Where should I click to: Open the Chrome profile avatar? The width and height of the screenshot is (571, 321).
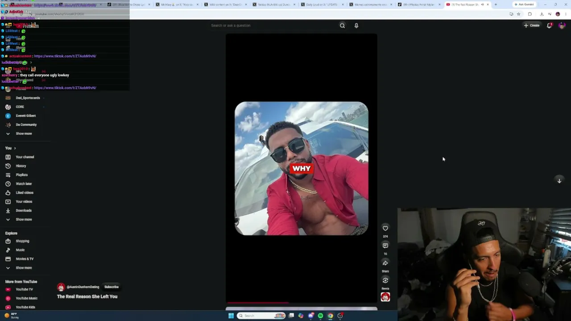click(558, 14)
